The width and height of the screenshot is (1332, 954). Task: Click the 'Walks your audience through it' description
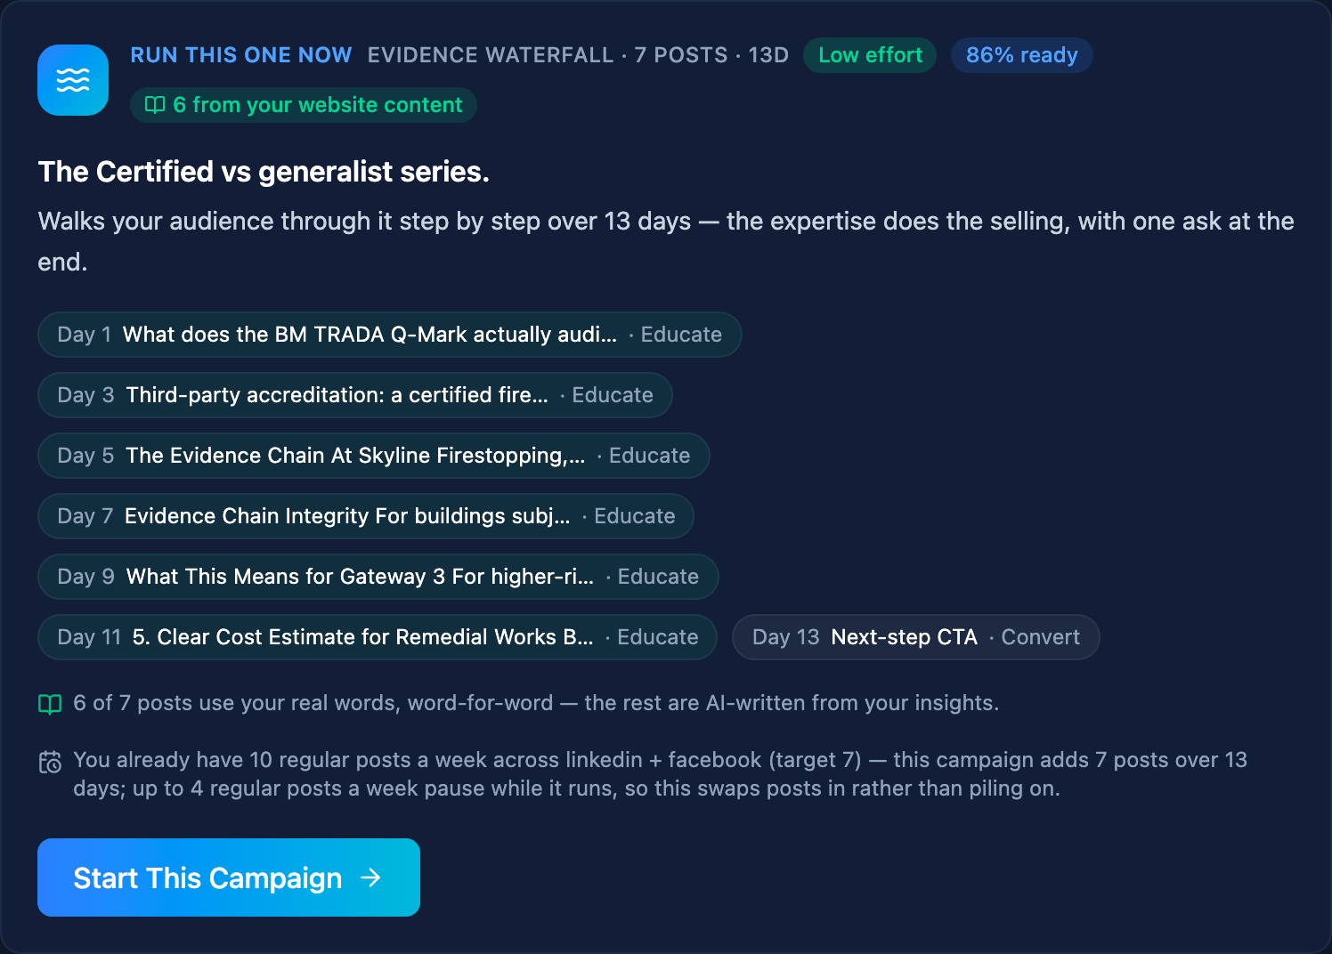[666, 241]
